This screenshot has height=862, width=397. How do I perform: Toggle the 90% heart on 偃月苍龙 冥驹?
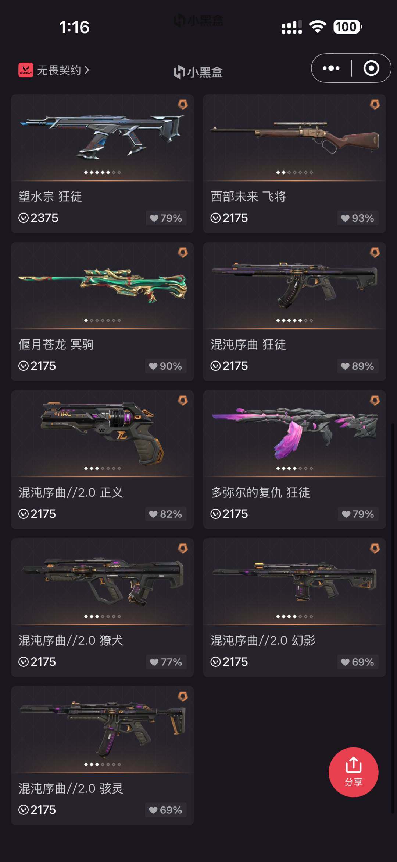pos(166,366)
